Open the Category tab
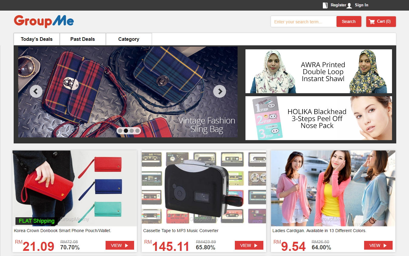409x256 pixels. point(129,39)
